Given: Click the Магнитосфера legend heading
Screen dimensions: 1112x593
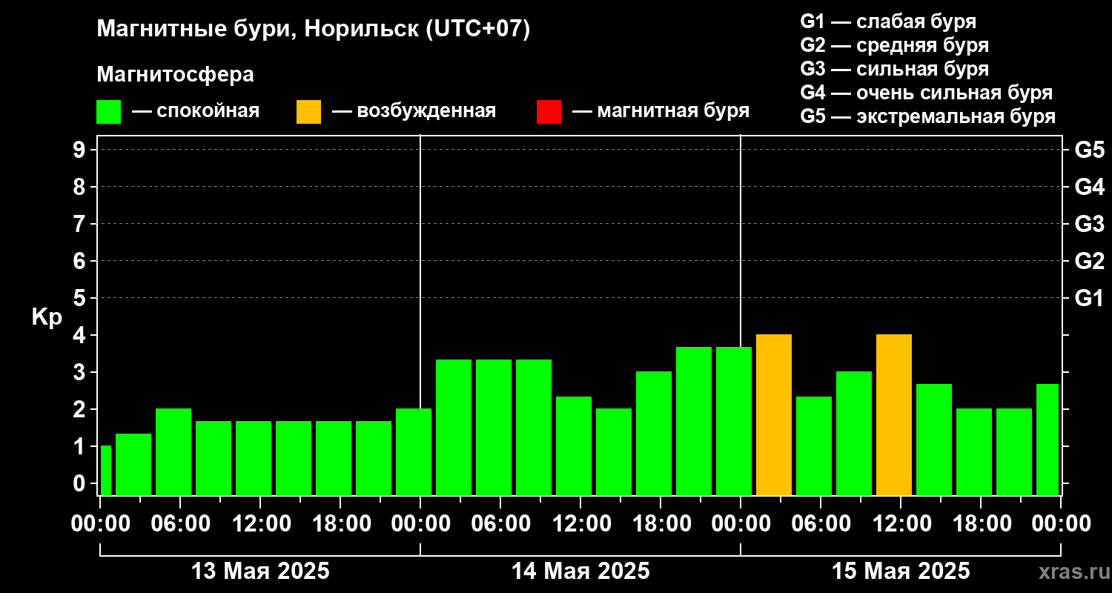Looking at the screenshot, I should pyautogui.click(x=175, y=75).
